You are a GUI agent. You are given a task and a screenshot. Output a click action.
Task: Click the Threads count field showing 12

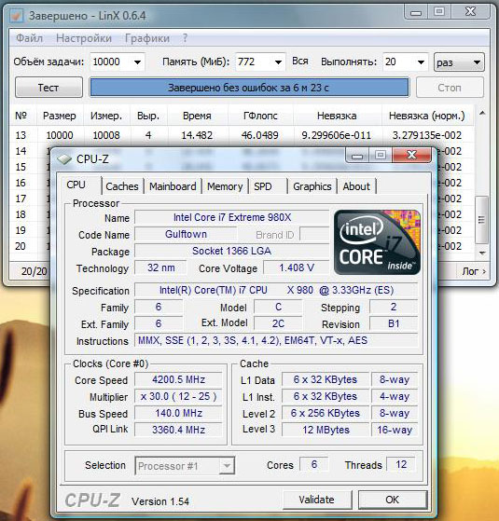point(401,464)
